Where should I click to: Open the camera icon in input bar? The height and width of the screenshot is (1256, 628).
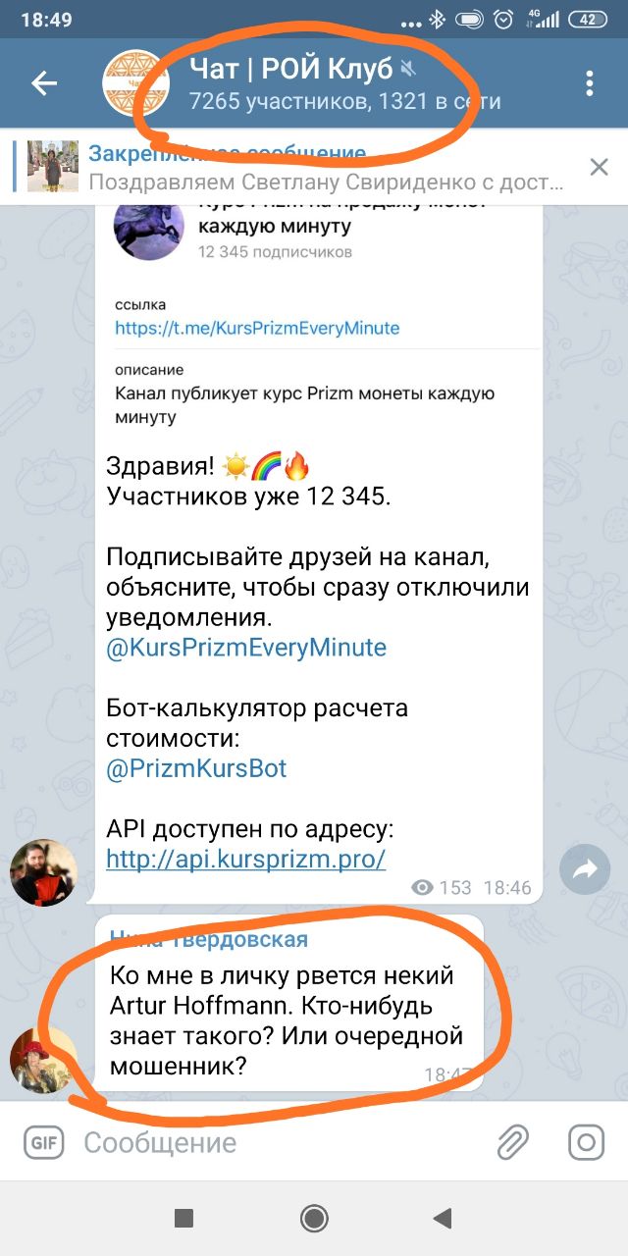(x=587, y=1142)
